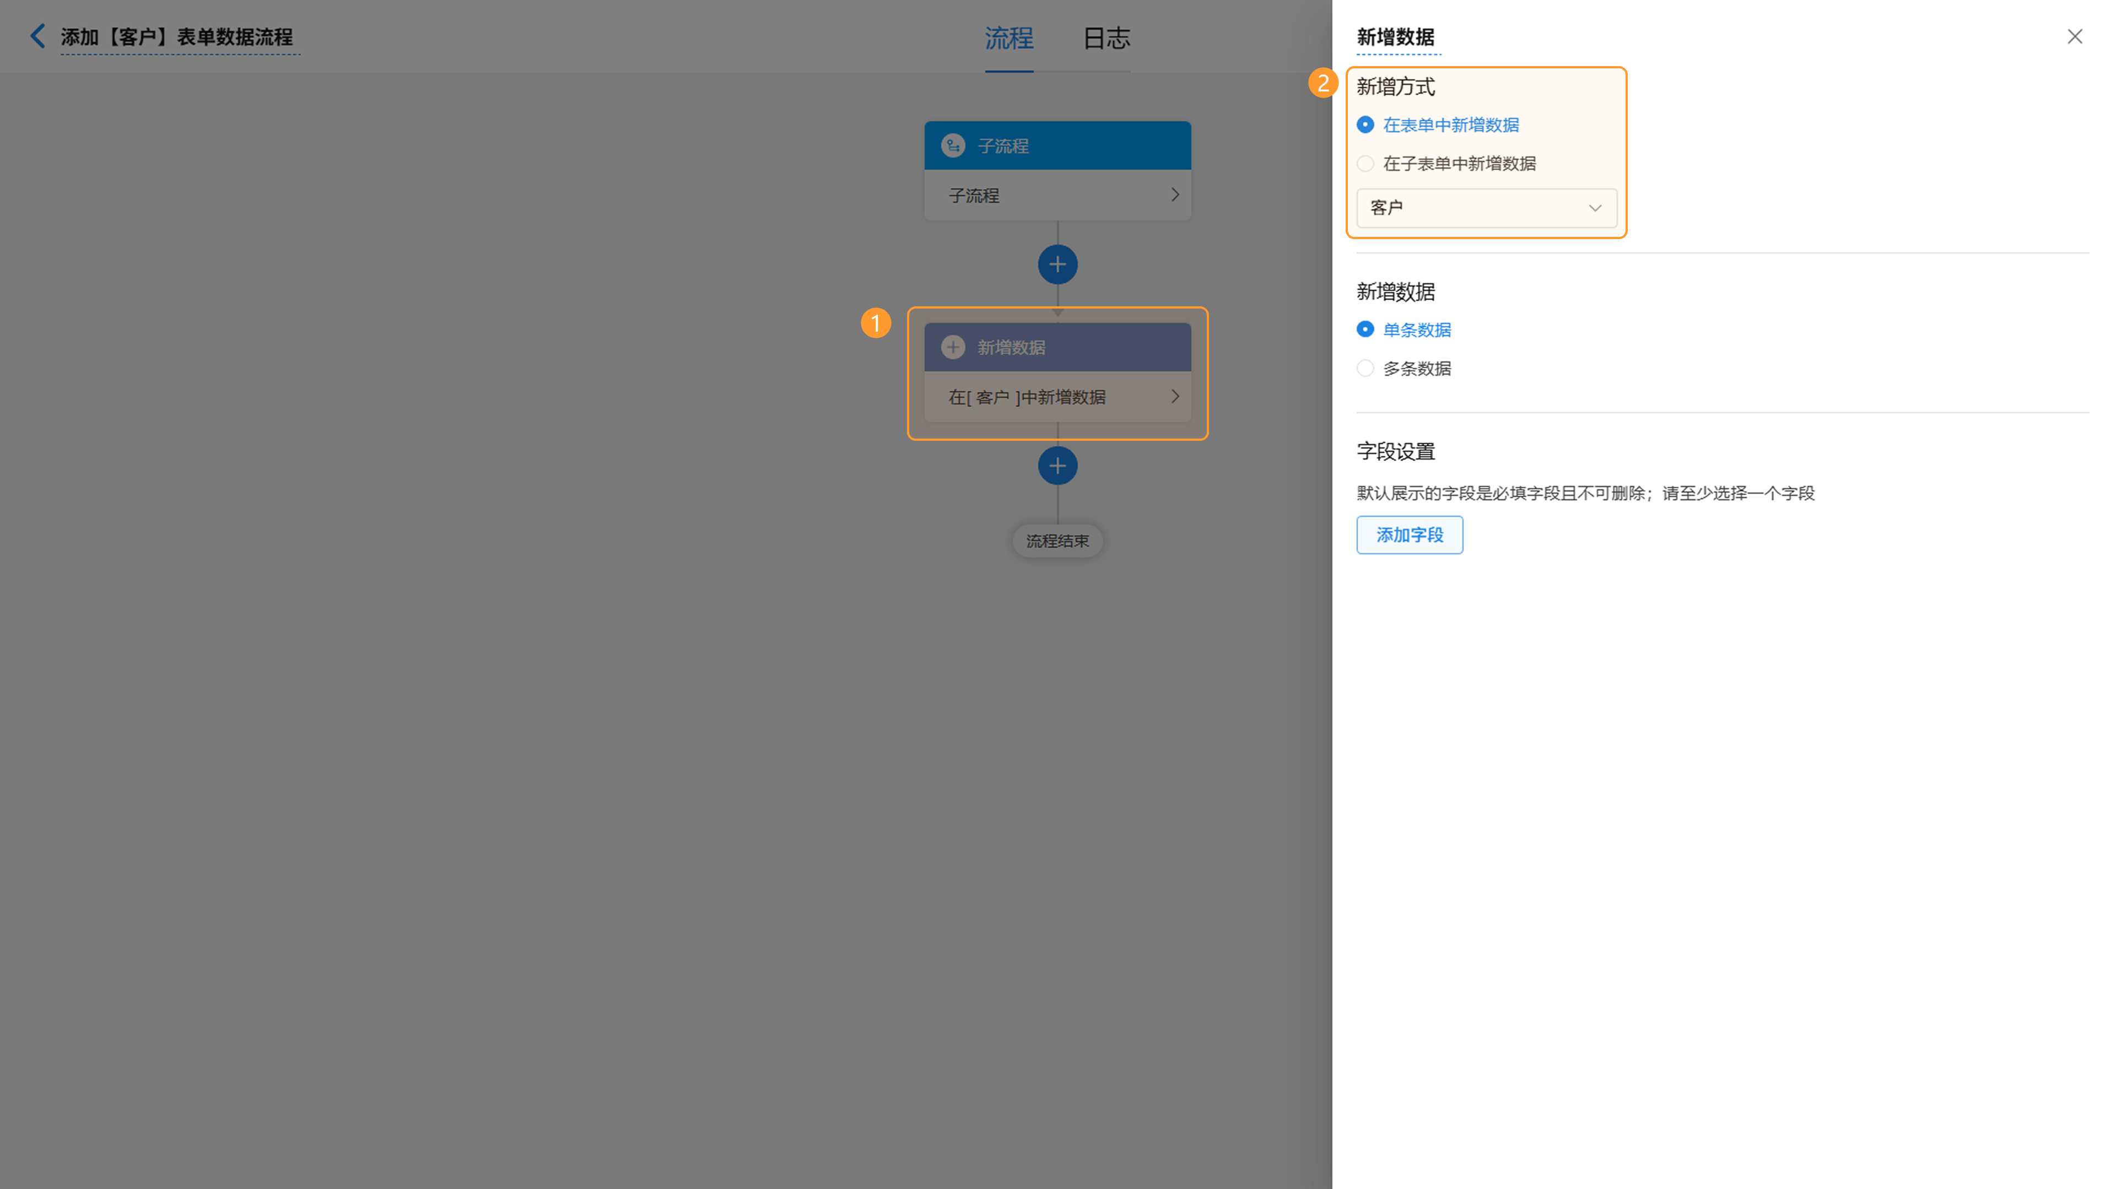Open the 子流程 node settings row
2116x1189 pixels.
coord(1057,196)
